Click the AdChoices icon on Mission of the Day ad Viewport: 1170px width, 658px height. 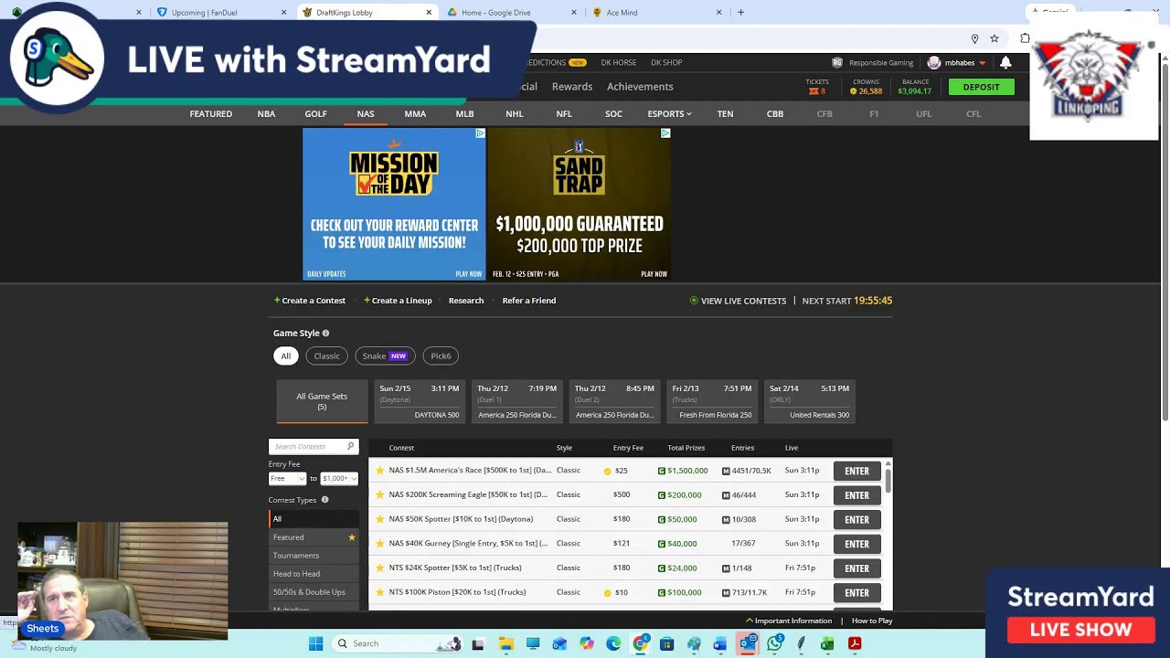click(480, 133)
